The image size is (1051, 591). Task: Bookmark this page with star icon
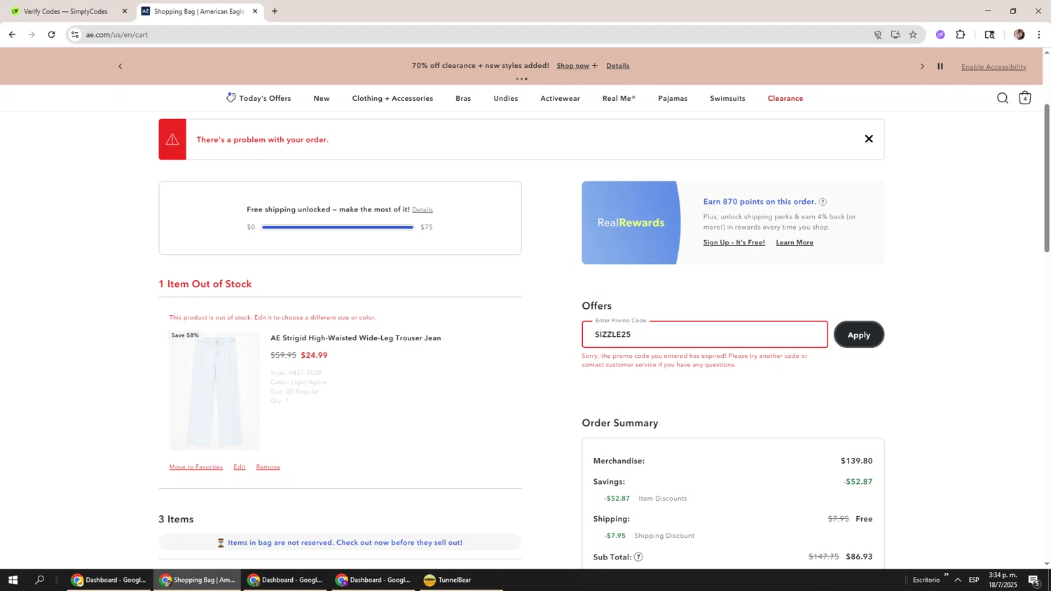coord(913,34)
